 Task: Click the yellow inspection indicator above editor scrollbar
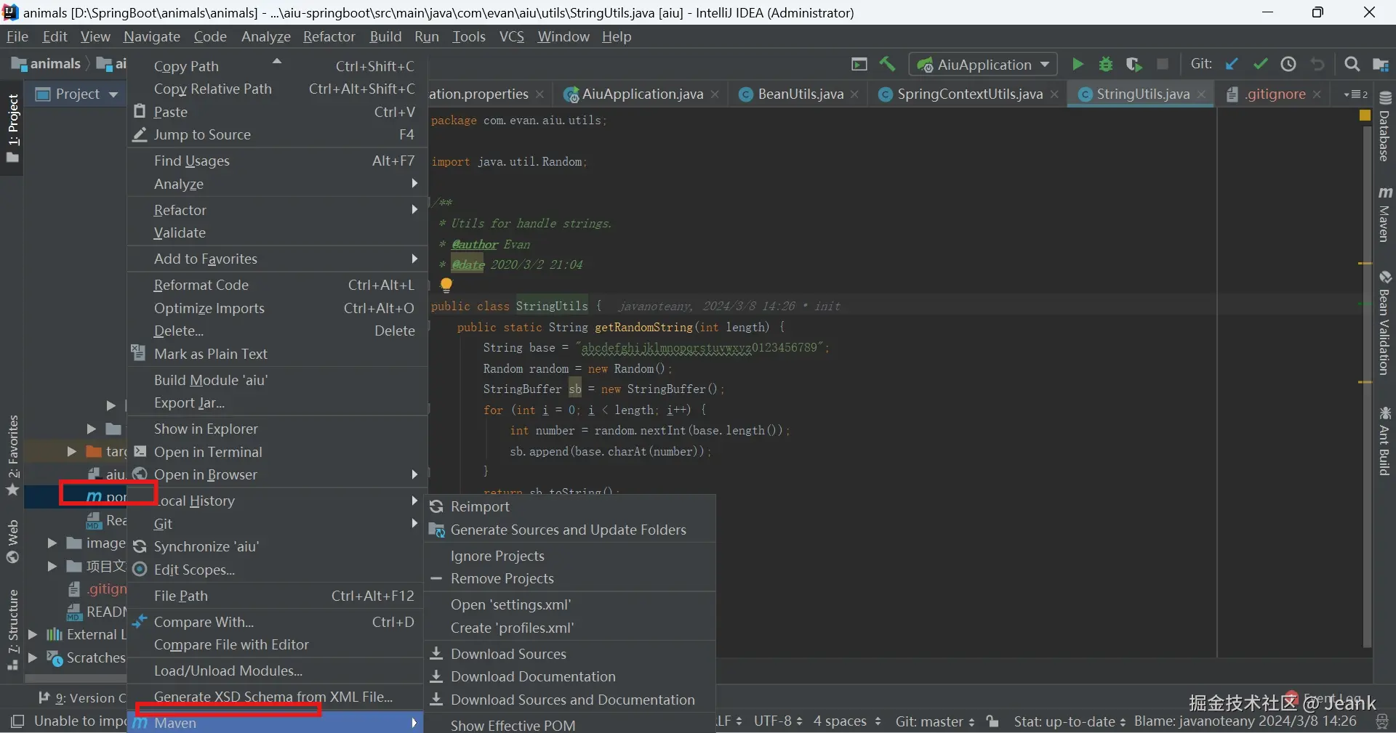pos(1365,116)
